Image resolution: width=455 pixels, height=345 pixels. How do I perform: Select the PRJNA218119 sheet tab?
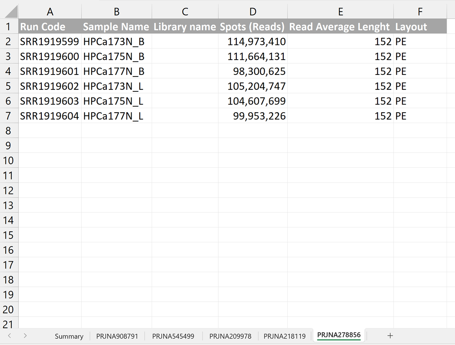[x=284, y=336]
